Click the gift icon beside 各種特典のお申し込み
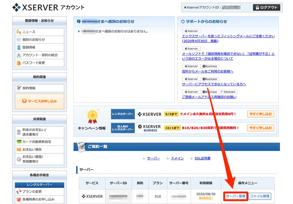The width and height of the screenshot is (293, 204). [x=19, y=199]
